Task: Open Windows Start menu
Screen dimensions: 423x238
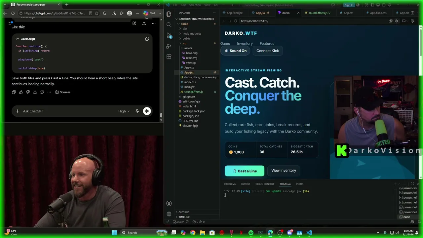Action: 114,233
